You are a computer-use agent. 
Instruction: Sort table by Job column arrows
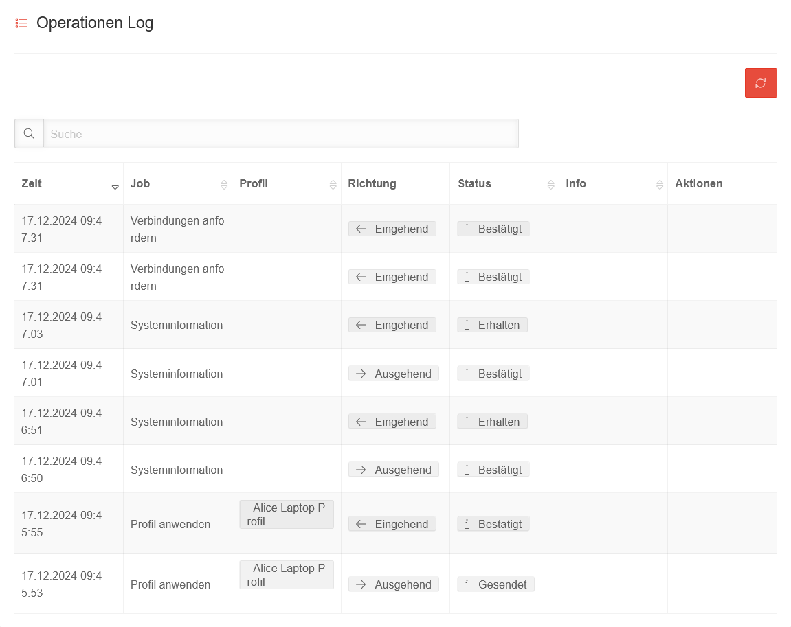224,185
